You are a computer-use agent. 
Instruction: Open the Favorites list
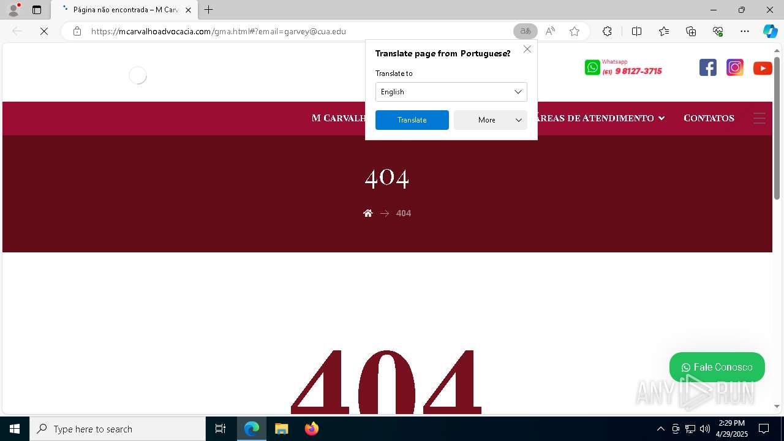[664, 31]
